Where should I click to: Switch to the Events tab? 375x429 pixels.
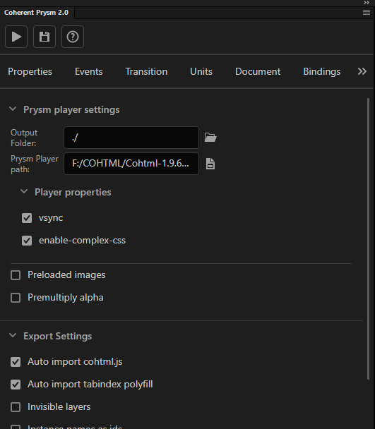[x=89, y=71]
